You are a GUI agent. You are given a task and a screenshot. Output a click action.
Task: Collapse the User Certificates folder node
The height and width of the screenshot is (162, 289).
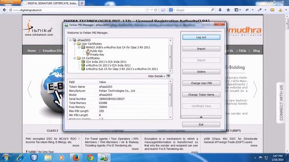tap(75, 44)
